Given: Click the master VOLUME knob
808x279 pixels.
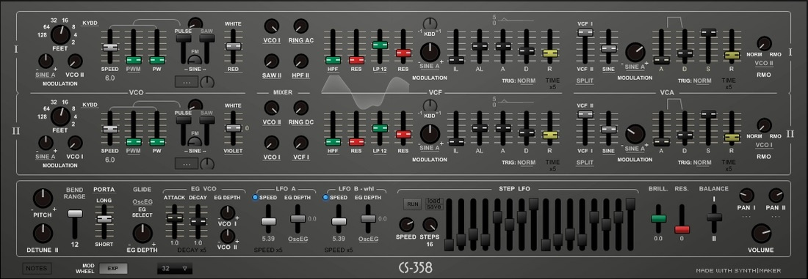Looking at the screenshot, I should tap(761, 234).
